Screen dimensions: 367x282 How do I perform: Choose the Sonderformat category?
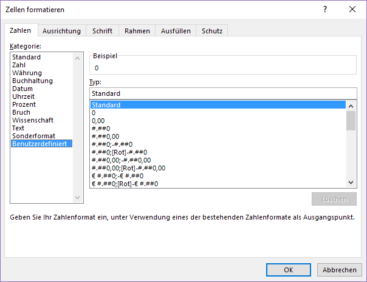coord(33,136)
